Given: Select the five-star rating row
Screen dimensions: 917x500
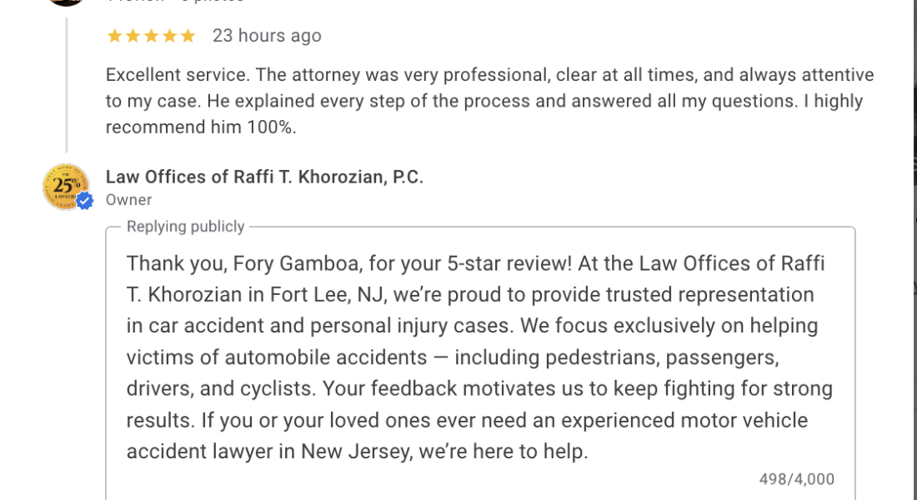Looking at the screenshot, I should point(151,36).
